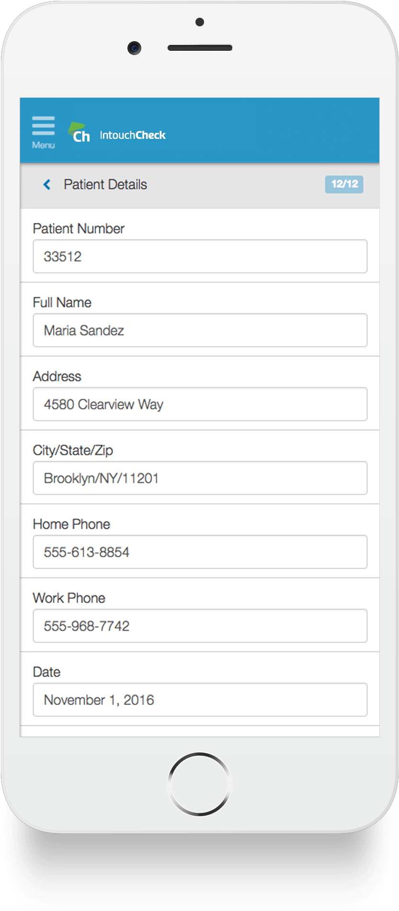Screen dimensions: 399x911
Task: Tap the back chevron beside Patient Details
Action: click(47, 184)
